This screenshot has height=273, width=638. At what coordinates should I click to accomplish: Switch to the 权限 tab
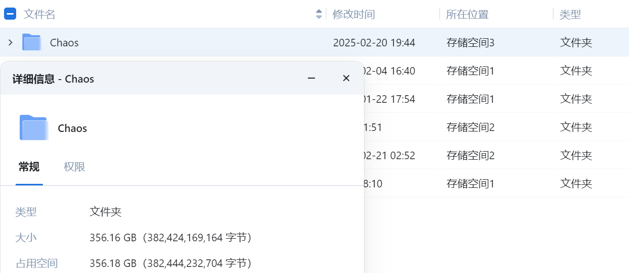(74, 167)
